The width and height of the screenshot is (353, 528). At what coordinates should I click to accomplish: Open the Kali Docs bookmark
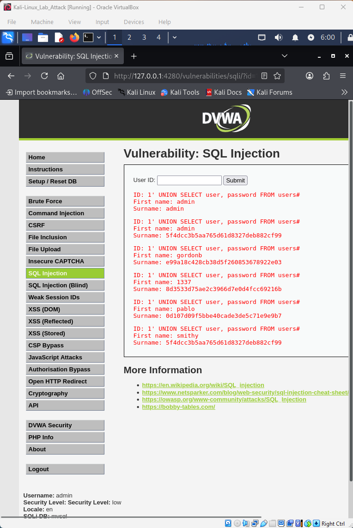click(x=224, y=92)
